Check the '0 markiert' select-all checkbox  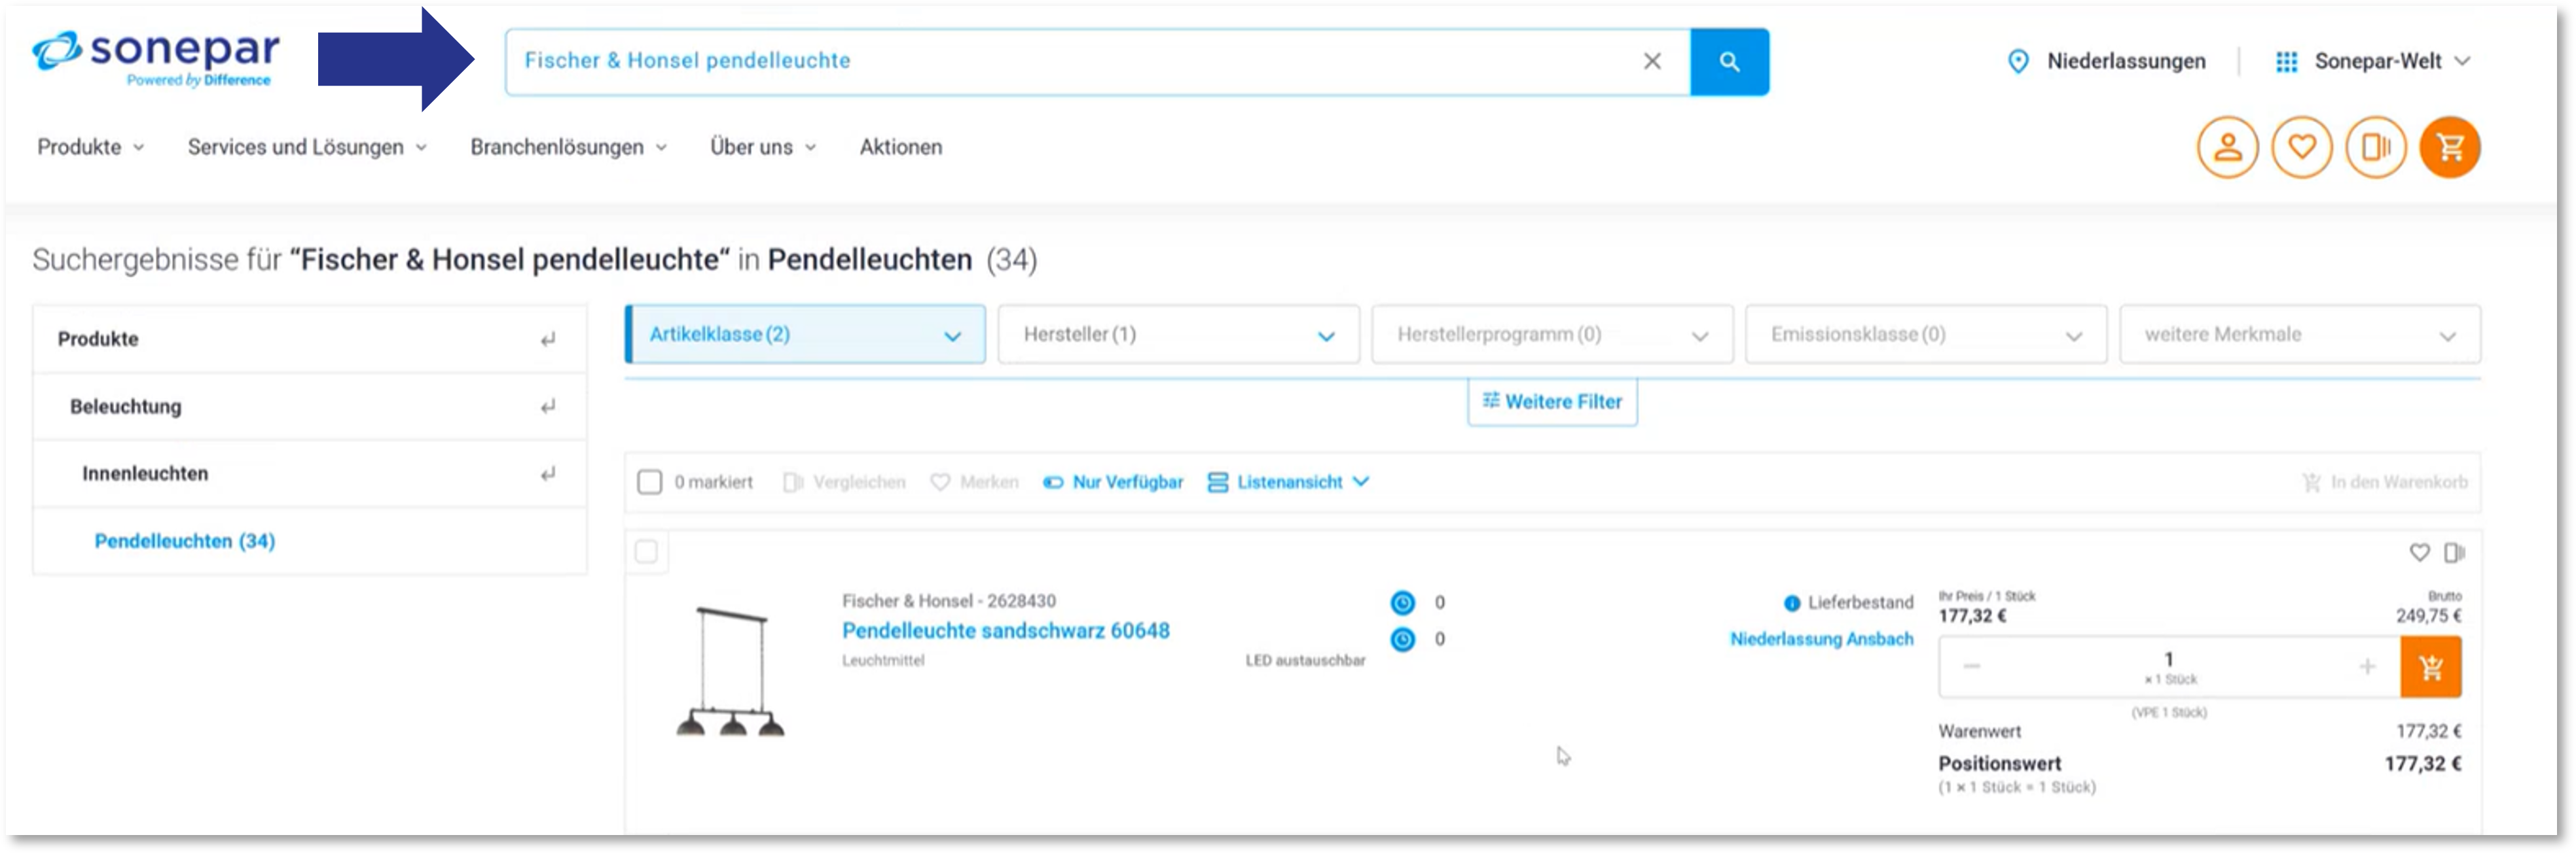(649, 483)
